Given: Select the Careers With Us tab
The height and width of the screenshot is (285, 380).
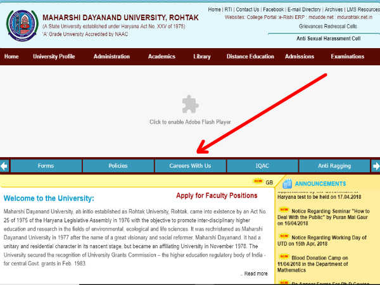Looking at the screenshot, I should (x=190, y=166).
